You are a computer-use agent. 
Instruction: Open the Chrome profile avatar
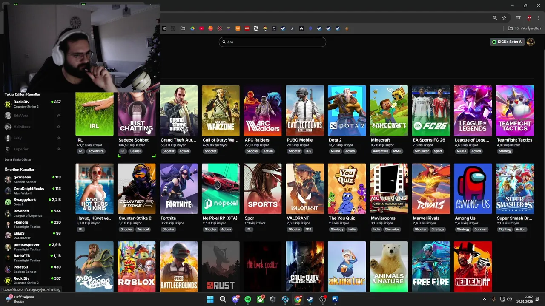pos(529,18)
